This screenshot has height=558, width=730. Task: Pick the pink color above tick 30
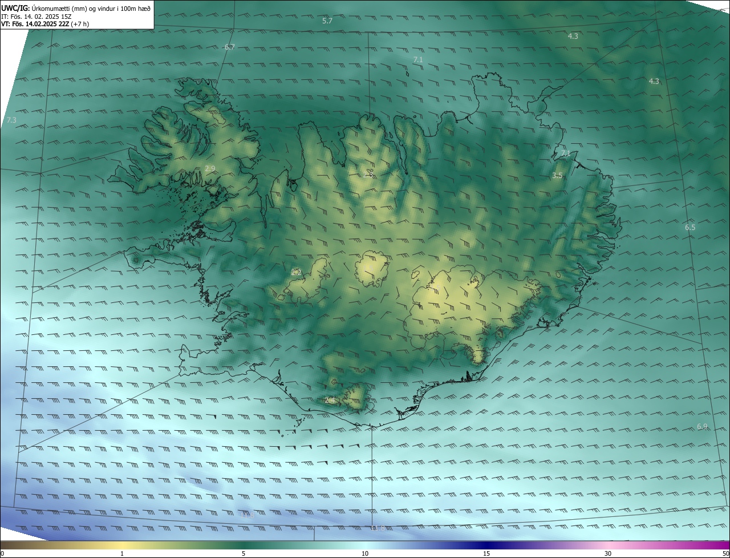click(x=608, y=545)
